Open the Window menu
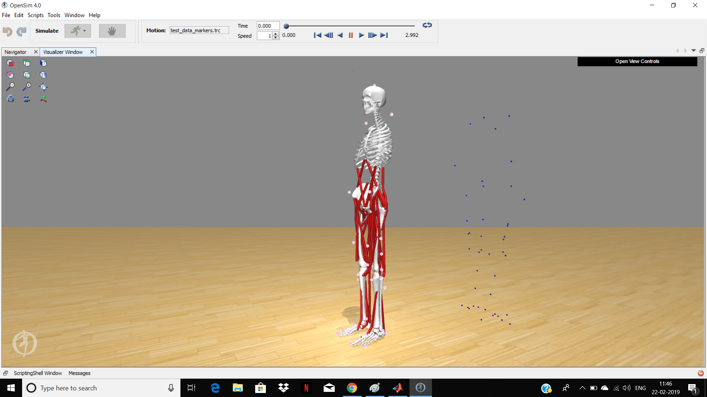The image size is (707, 397). tap(74, 15)
